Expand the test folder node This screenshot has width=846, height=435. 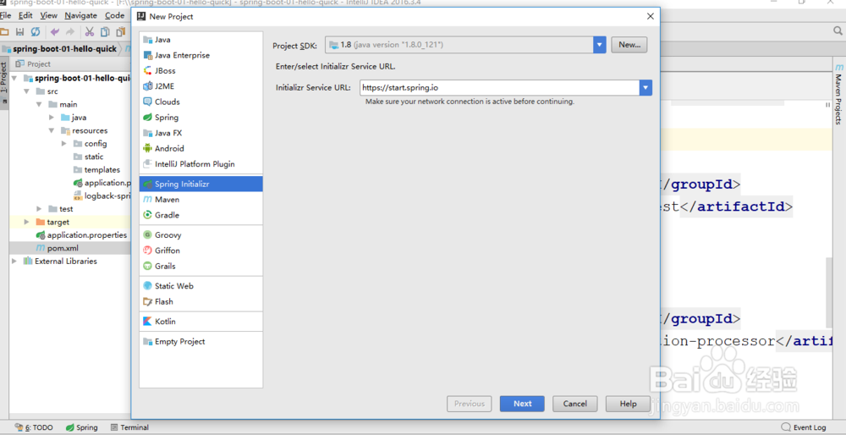39,209
